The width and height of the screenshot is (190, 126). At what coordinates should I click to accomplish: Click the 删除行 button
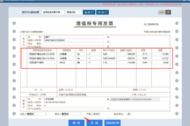(x=89, y=12)
